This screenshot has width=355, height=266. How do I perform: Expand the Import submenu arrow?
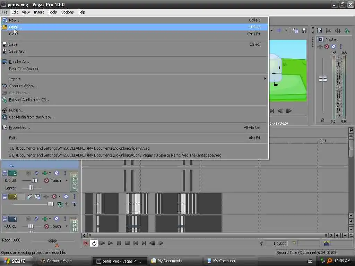tap(265, 79)
